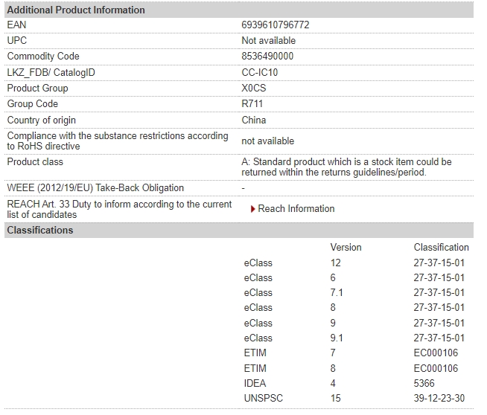The image size is (487, 415).
Task: Select the RoHS value not available
Action: [x=268, y=141]
